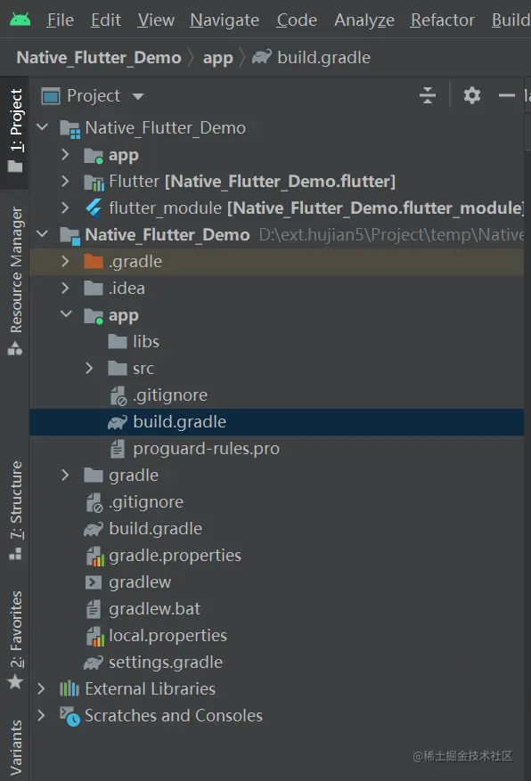
Task: Select the root-level build.gradle file
Action: (155, 528)
